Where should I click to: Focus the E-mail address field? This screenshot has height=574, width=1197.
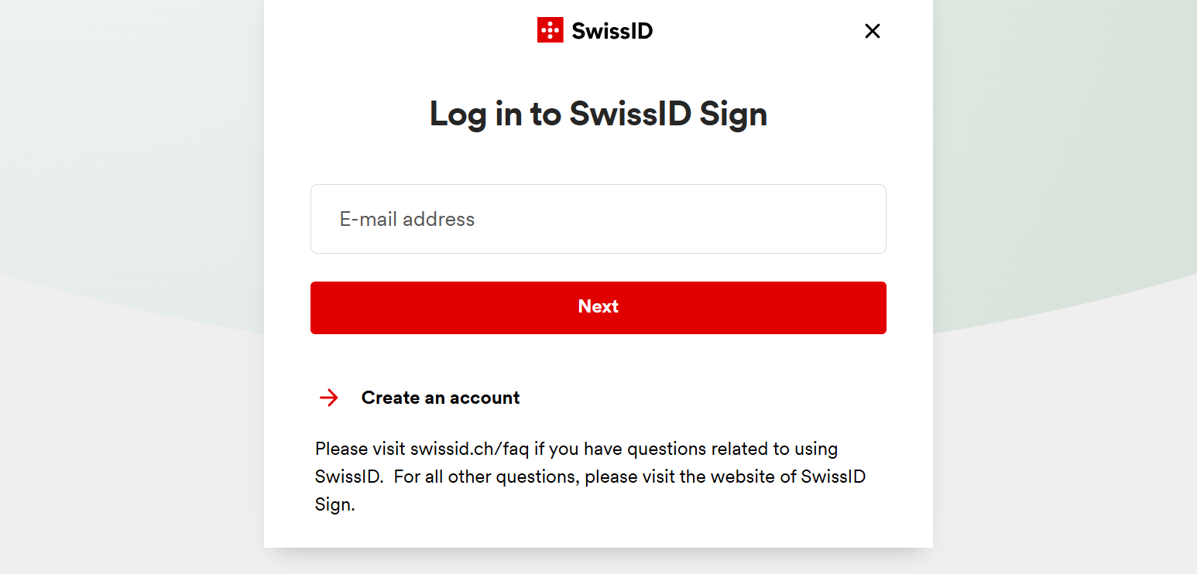tap(598, 219)
